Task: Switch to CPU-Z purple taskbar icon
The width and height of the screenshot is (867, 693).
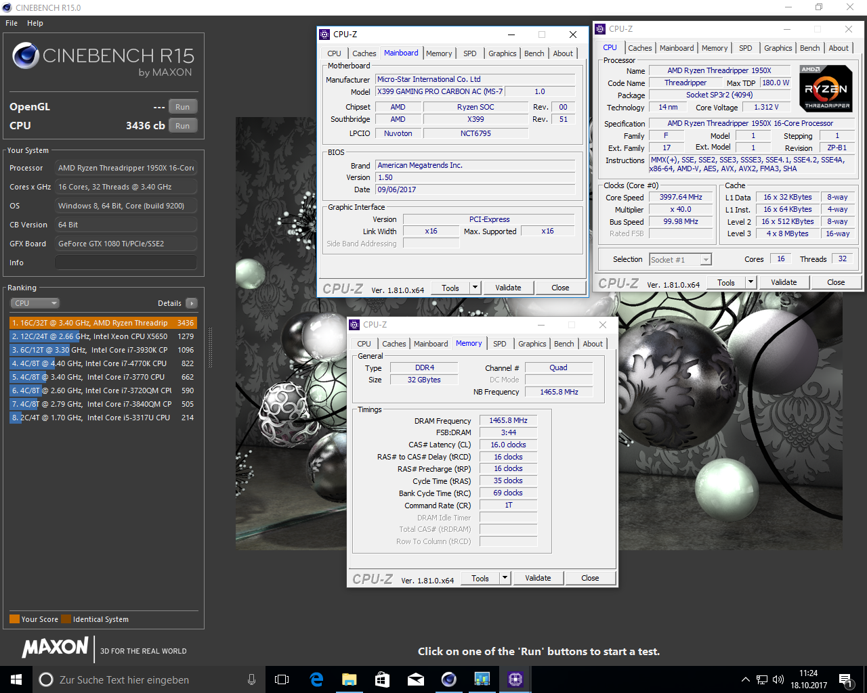Action: [x=515, y=679]
